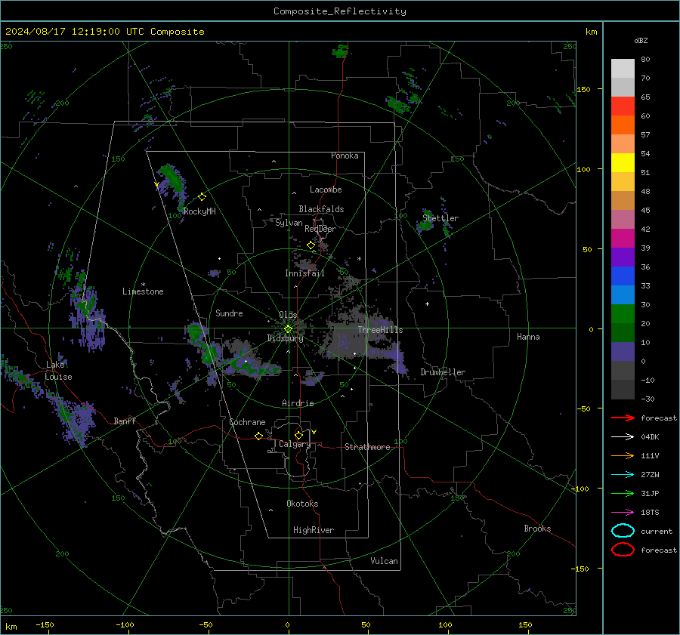
Task: Click the dBZ legend heading
Action: click(641, 40)
